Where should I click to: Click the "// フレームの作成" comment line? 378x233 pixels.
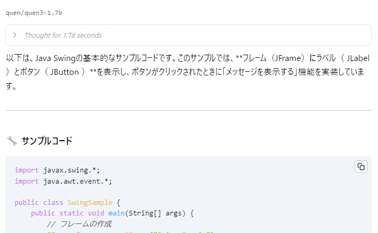pyautogui.click(x=79, y=224)
